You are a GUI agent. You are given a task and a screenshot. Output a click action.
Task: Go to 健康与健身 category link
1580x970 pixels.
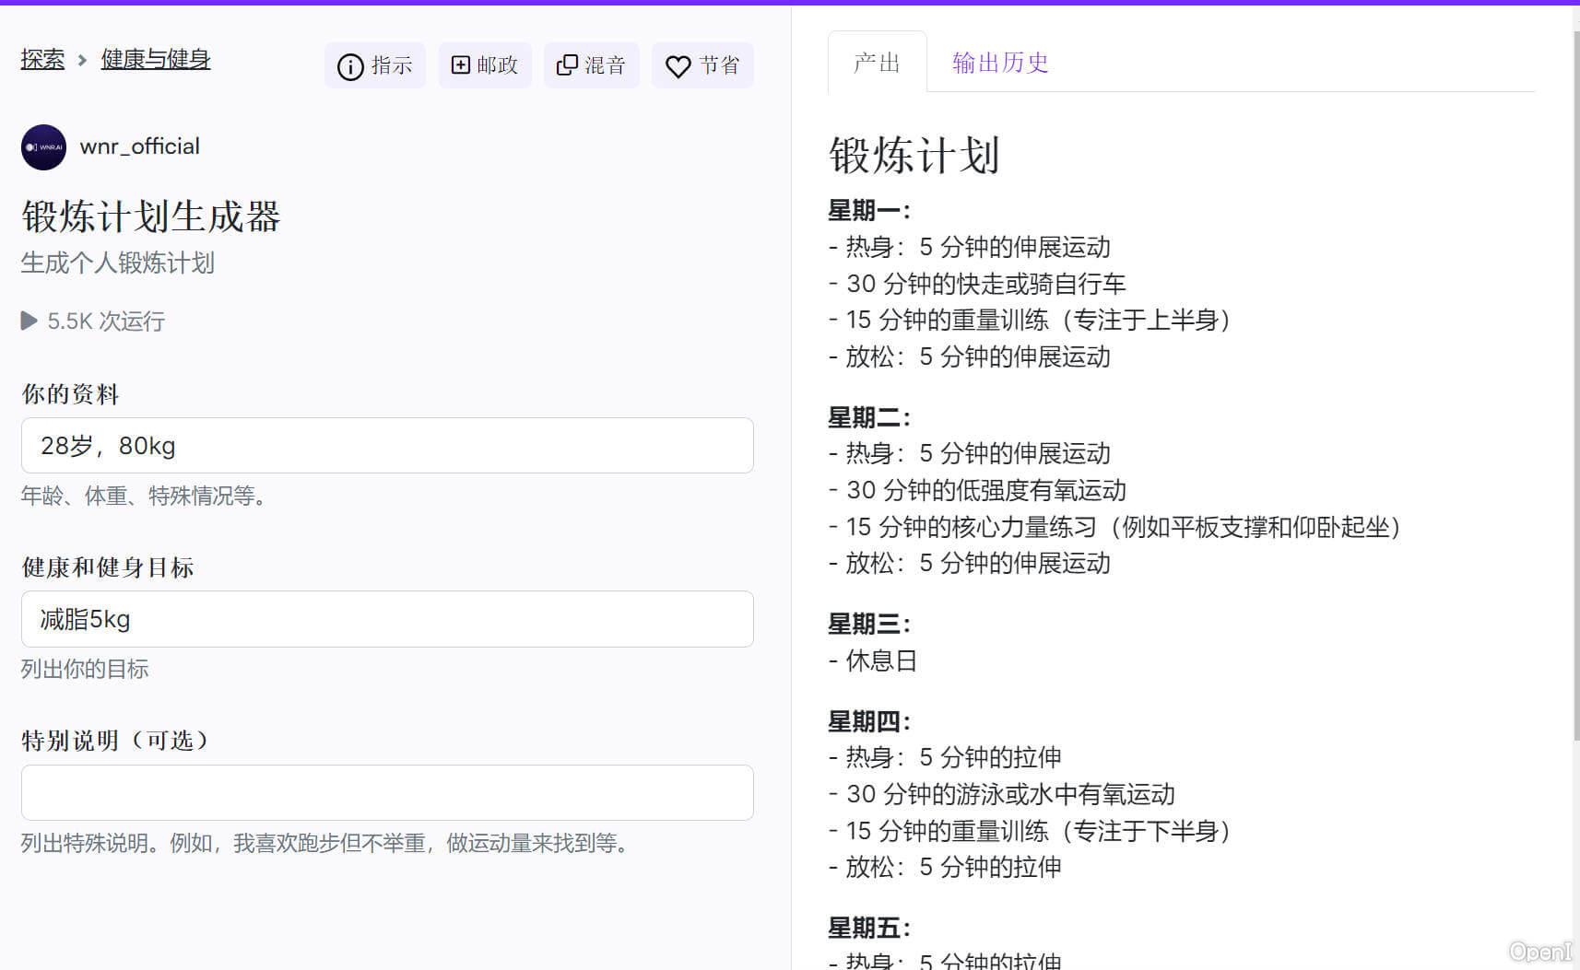coord(155,59)
